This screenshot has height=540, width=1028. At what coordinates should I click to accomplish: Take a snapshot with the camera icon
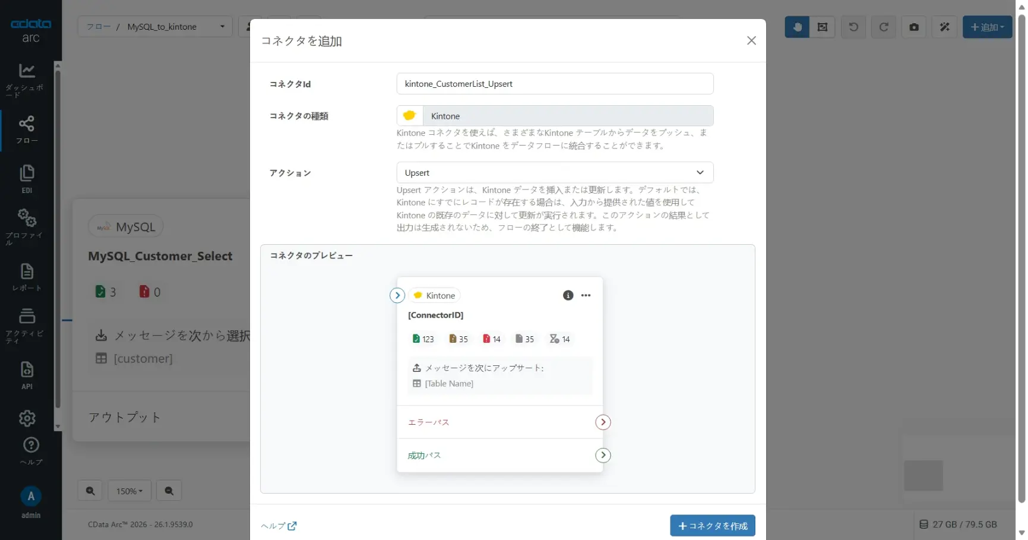[914, 27]
